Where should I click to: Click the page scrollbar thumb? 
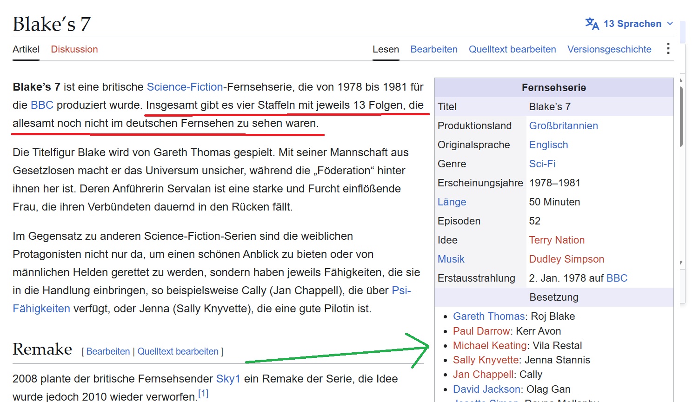[681, 116]
